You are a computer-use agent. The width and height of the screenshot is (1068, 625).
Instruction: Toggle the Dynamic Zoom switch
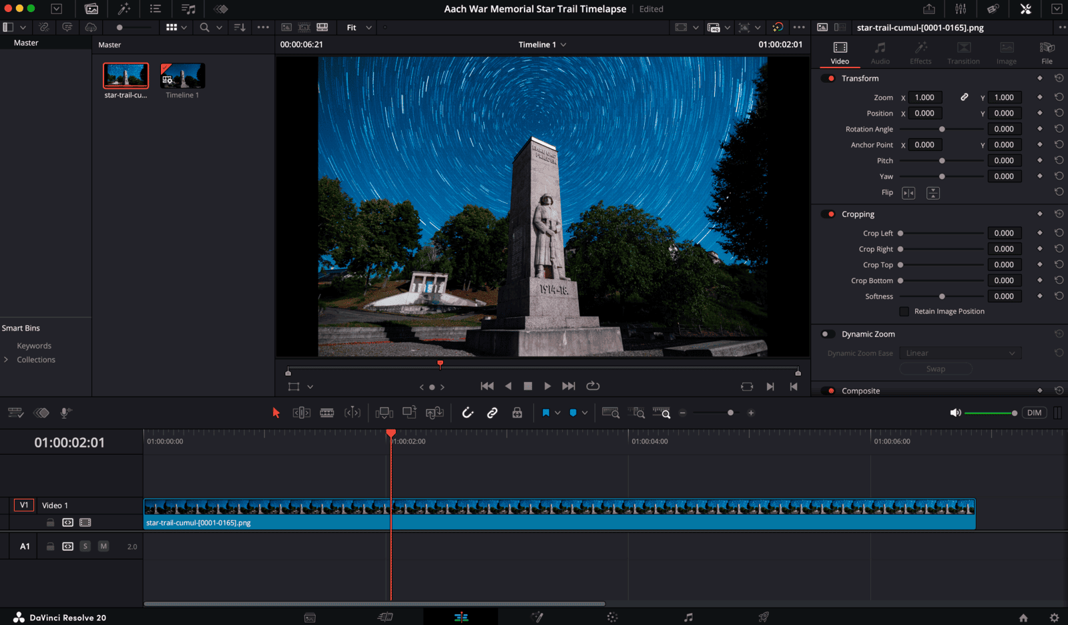[828, 335]
